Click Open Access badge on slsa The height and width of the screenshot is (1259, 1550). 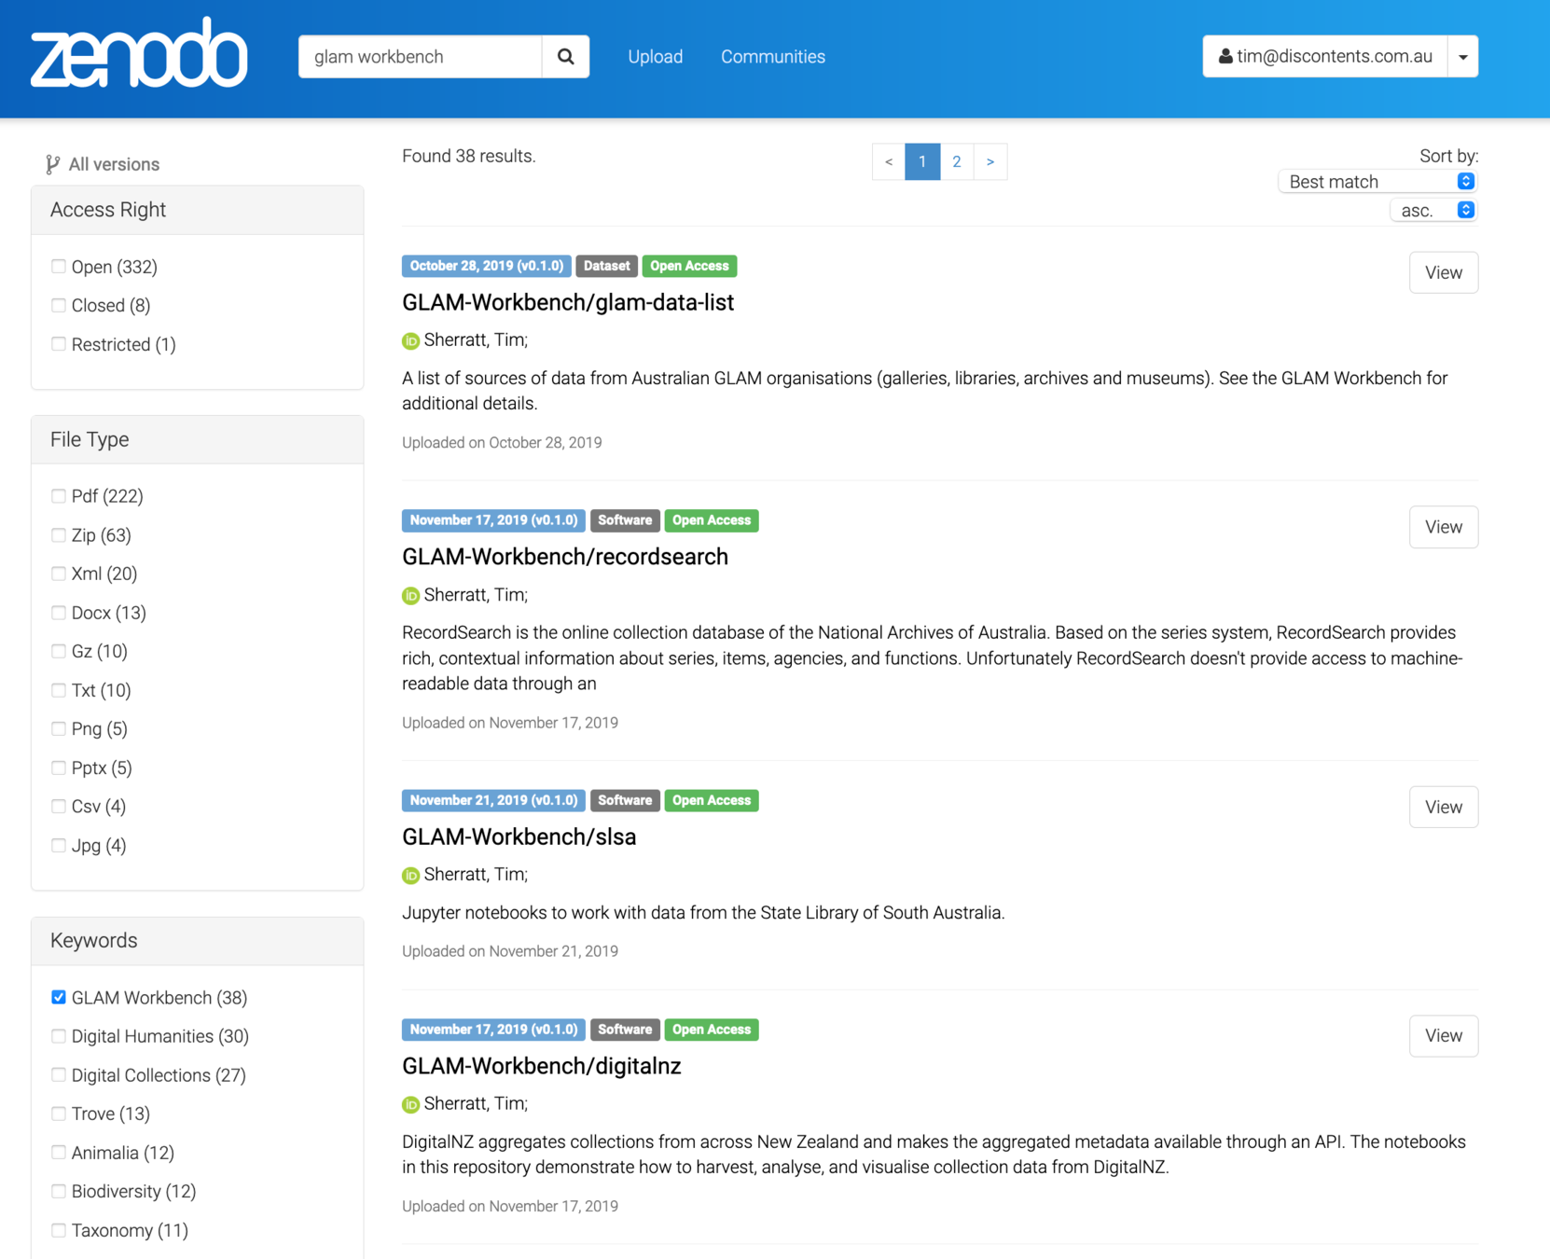pos(712,801)
